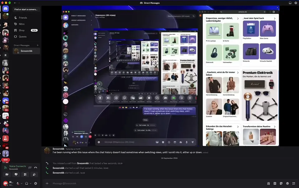
Task: Open the emoji picker
Action: tap(287, 183)
